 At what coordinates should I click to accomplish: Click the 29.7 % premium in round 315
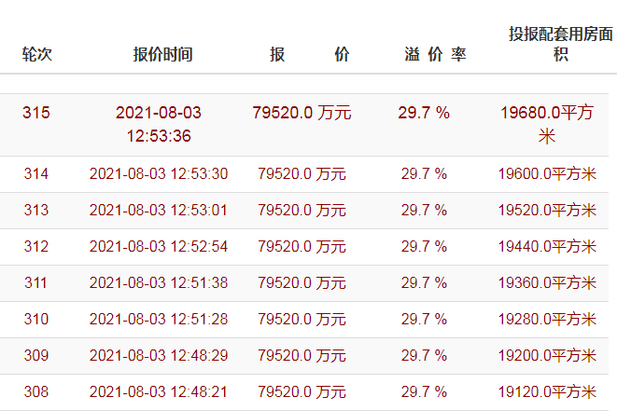point(424,113)
